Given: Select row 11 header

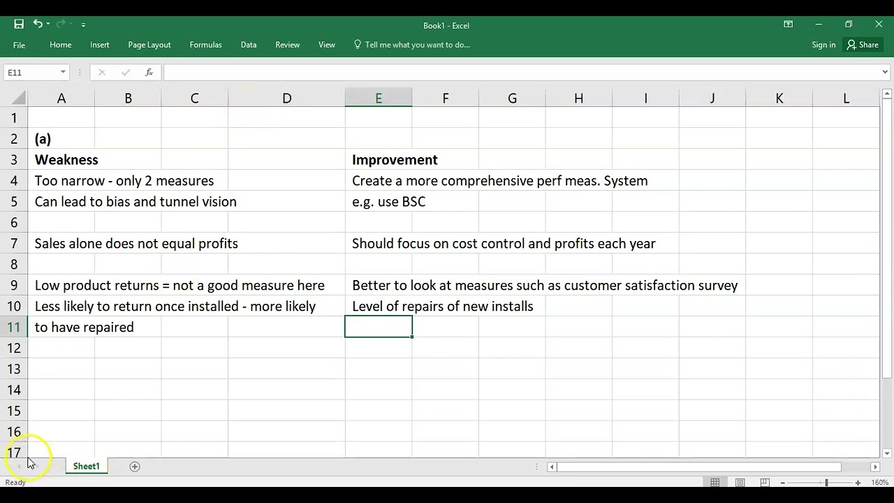Looking at the screenshot, I should tap(14, 327).
